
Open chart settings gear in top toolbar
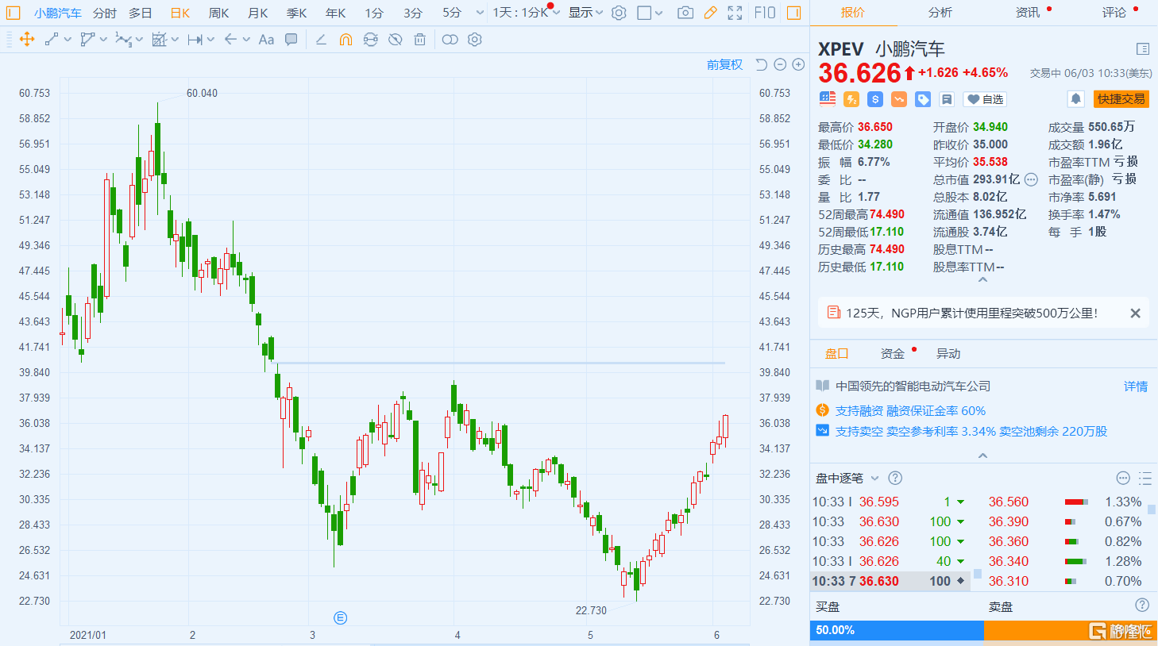619,13
